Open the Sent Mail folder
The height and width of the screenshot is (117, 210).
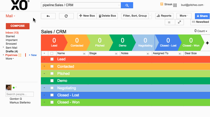click(11, 48)
